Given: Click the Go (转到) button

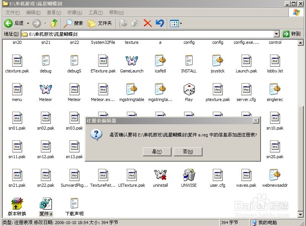Looking at the screenshot, I should (x=291, y=34).
